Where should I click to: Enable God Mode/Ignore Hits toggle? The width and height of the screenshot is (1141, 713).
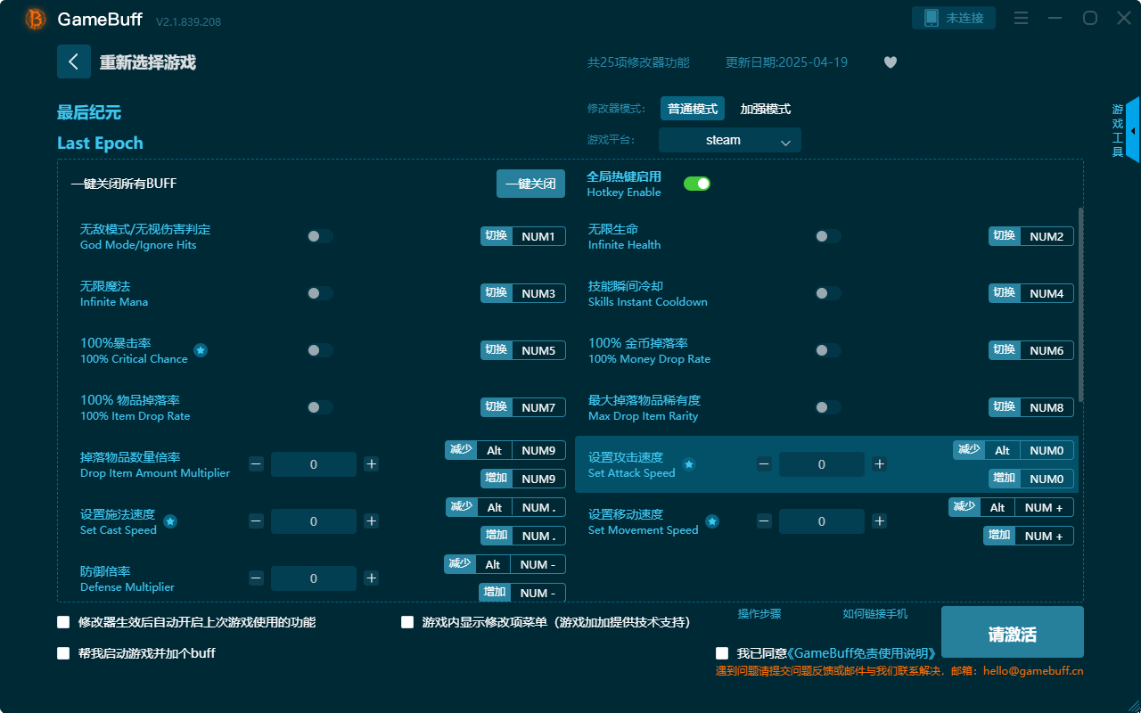[x=320, y=236]
